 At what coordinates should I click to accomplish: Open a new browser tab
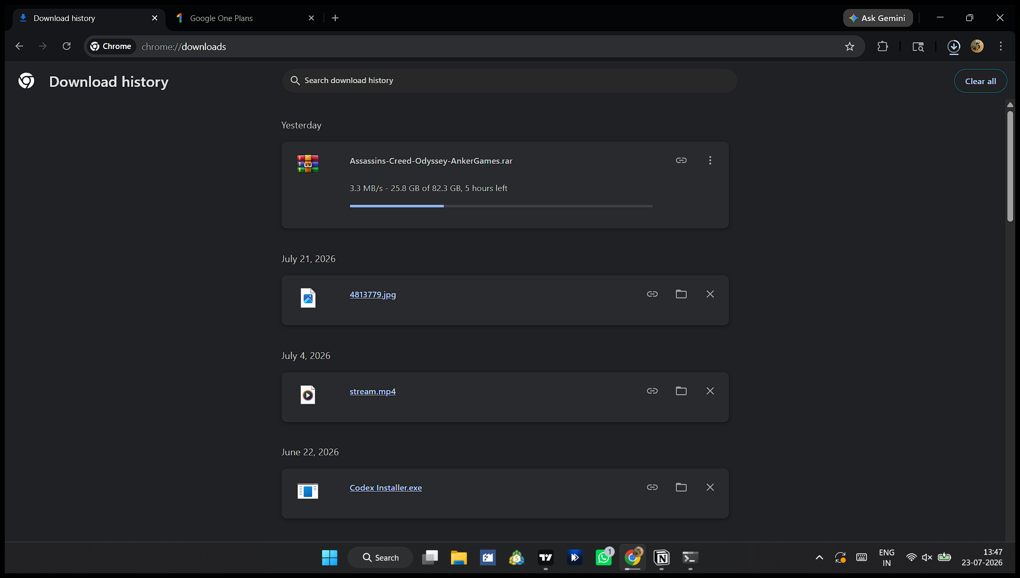335,18
